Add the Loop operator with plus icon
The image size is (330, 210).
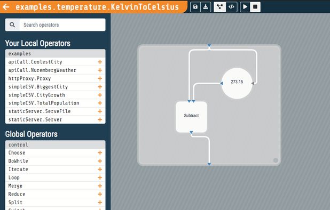pos(100,177)
